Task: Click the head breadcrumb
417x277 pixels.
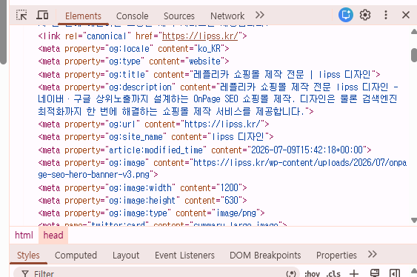Action: click(x=53, y=236)
